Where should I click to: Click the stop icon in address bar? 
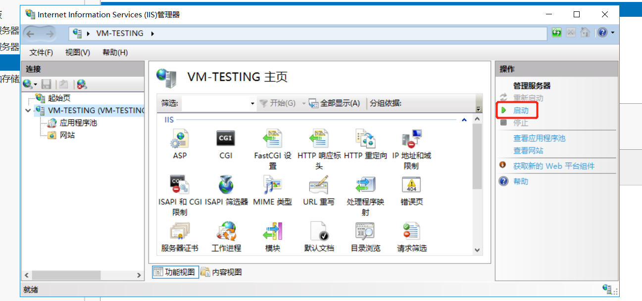(571, 33)
